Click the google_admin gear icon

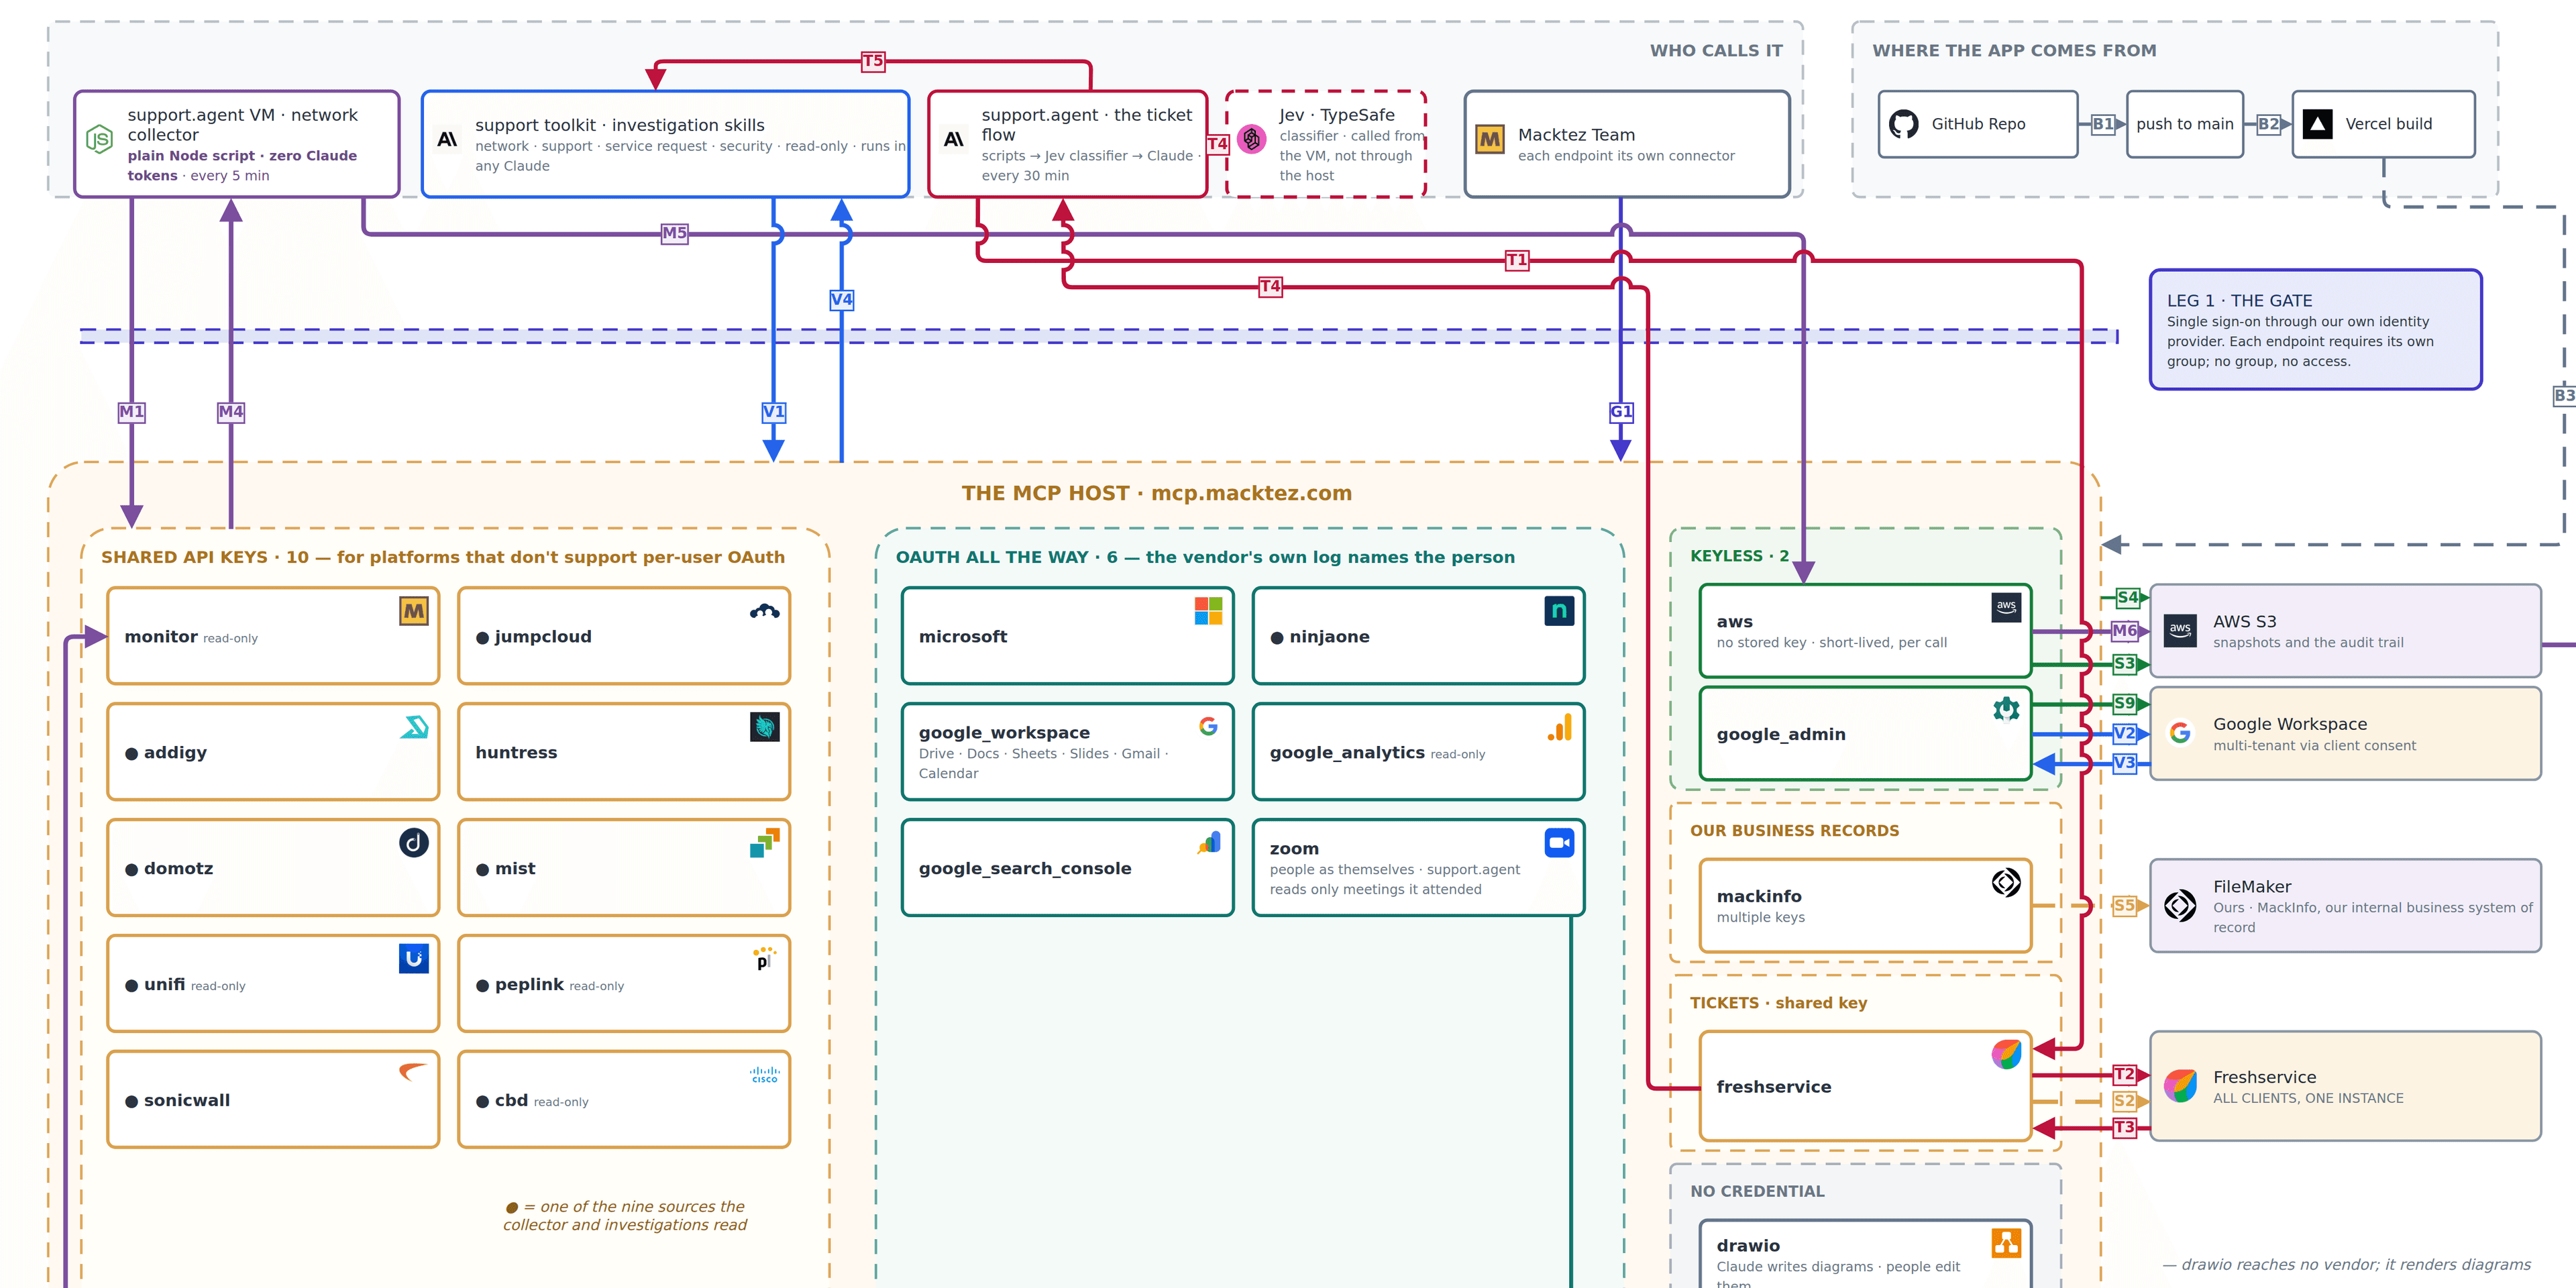[x=2006, y=709]
